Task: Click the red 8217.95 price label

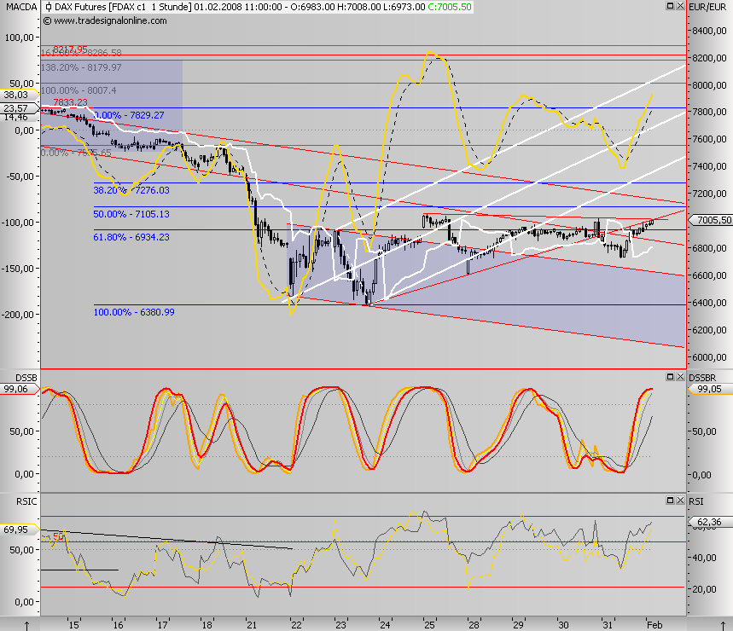Action: point(70,49)
